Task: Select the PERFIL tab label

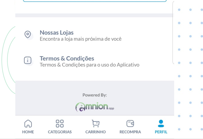Action: pos(161,132)
